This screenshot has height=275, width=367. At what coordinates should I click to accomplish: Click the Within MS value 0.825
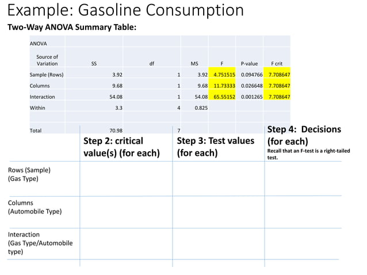click(201, 108)
